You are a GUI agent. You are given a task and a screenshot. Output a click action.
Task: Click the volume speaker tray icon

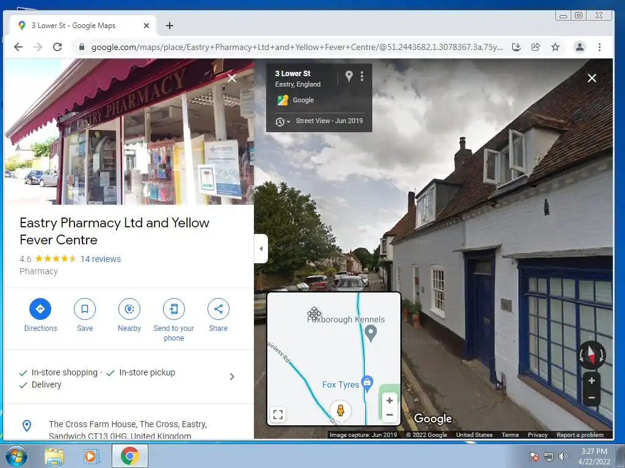[563, 456]
